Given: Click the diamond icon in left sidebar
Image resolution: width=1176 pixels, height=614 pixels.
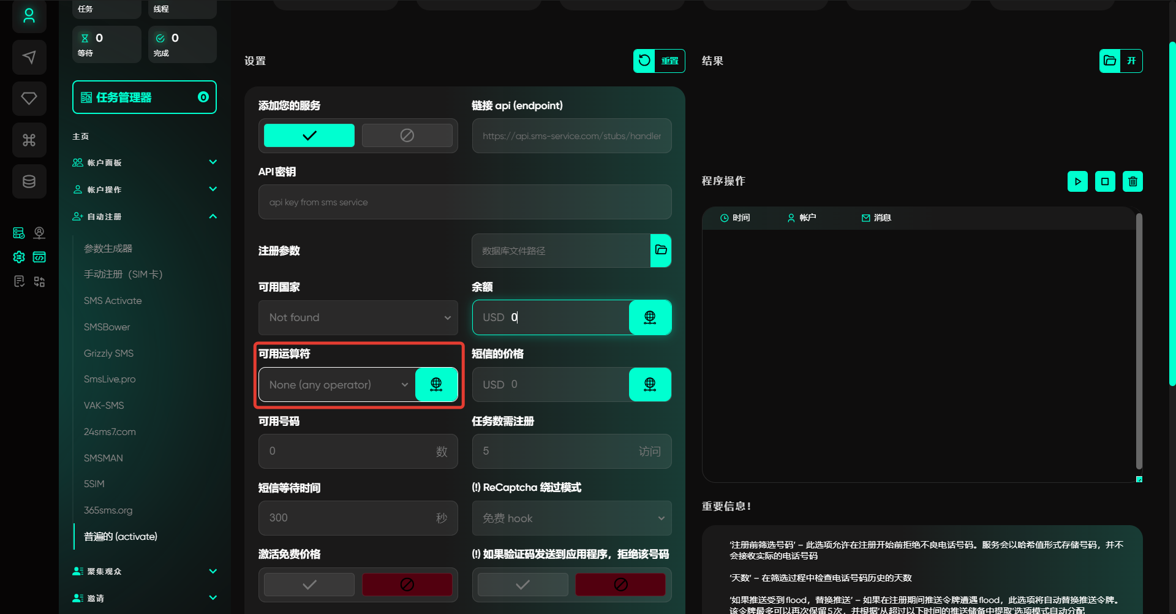Looking at the screenshot, I should (x=29, y=99).
